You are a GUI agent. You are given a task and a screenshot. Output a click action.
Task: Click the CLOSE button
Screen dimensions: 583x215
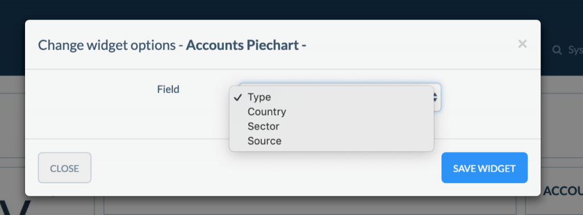coord(65,168)
